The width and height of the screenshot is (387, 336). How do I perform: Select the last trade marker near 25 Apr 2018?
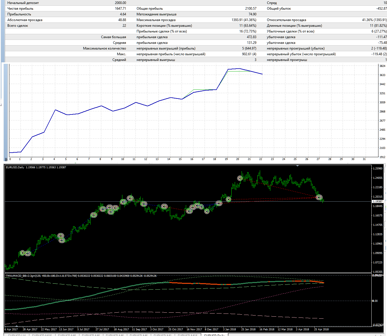point(319,197)
